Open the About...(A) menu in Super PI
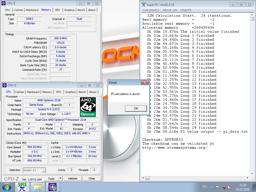256x192 pixels. click(x=170, y=10)
